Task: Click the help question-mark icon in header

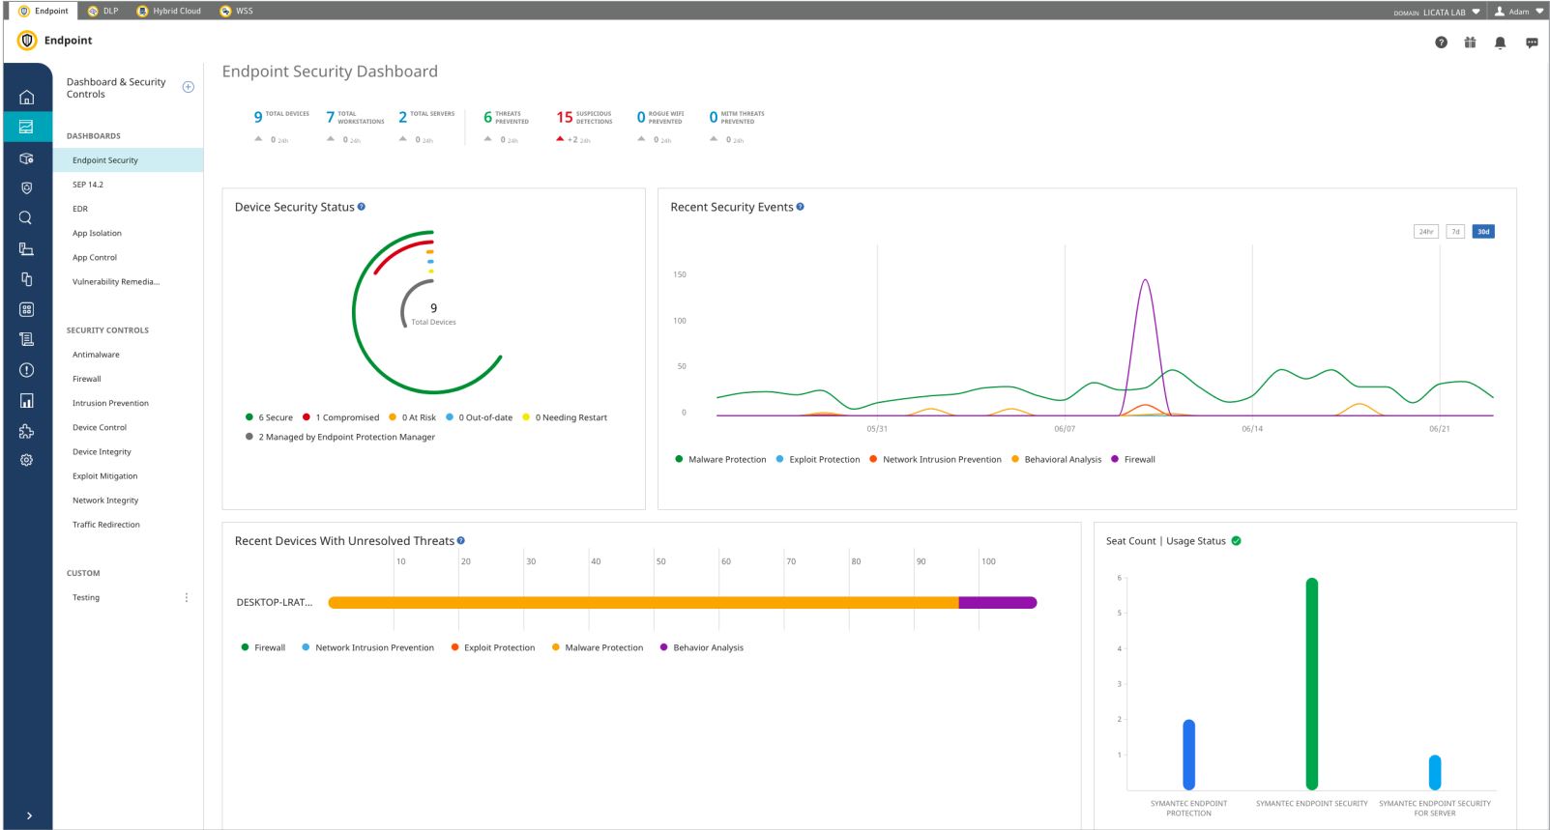Action: tap(1441, 43)
